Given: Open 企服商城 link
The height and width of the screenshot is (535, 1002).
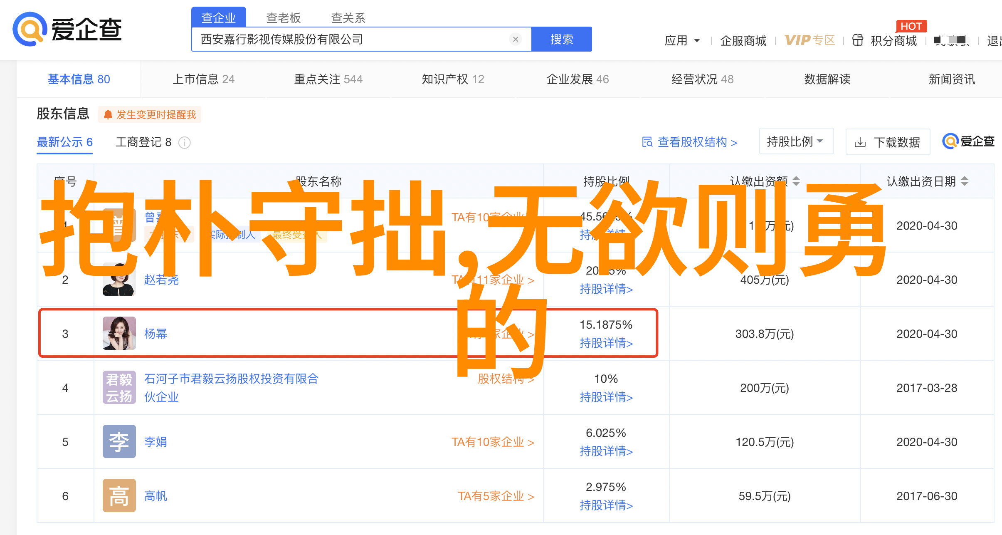Looking at the screenshot, I should click(x=743, y=40).
